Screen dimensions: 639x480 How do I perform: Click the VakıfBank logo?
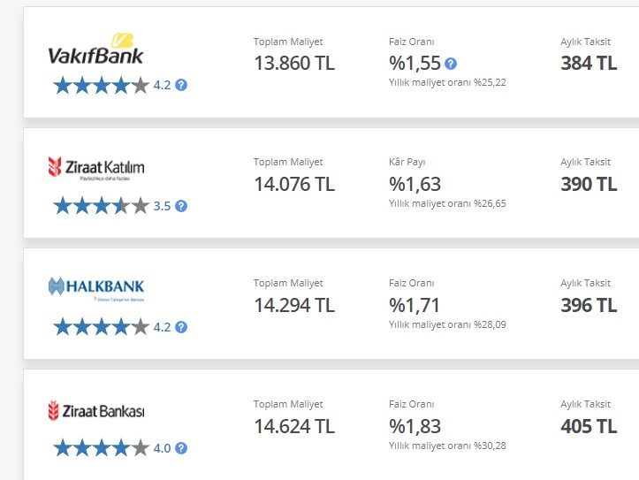[96, 49]
